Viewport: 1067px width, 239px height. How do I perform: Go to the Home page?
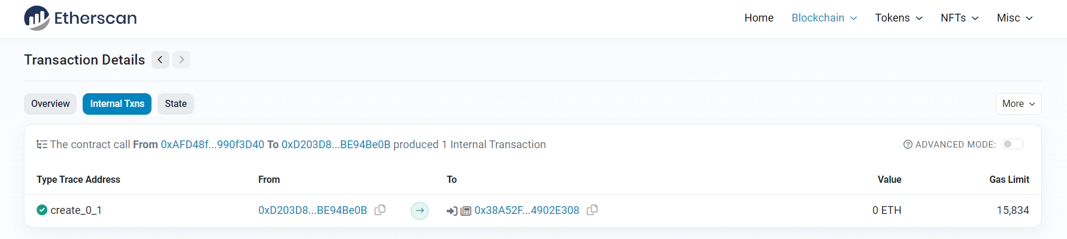click(759, 18)
